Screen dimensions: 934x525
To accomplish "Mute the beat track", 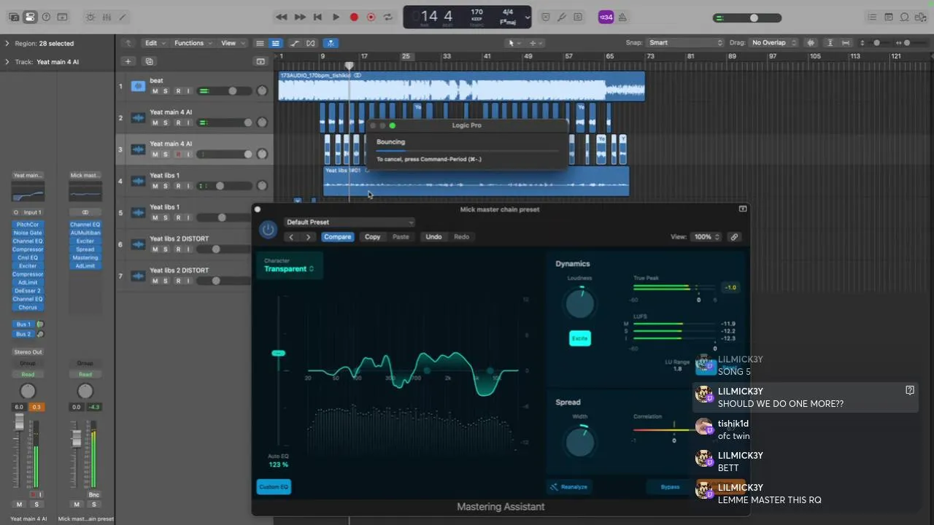I will pos(155,91).
